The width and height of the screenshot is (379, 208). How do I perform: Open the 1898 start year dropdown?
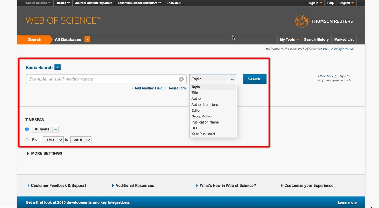click(53, 140)
